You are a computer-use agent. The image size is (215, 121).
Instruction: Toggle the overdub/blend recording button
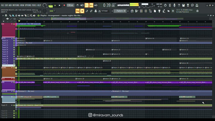pyautogui.click(x=91, y=5)
